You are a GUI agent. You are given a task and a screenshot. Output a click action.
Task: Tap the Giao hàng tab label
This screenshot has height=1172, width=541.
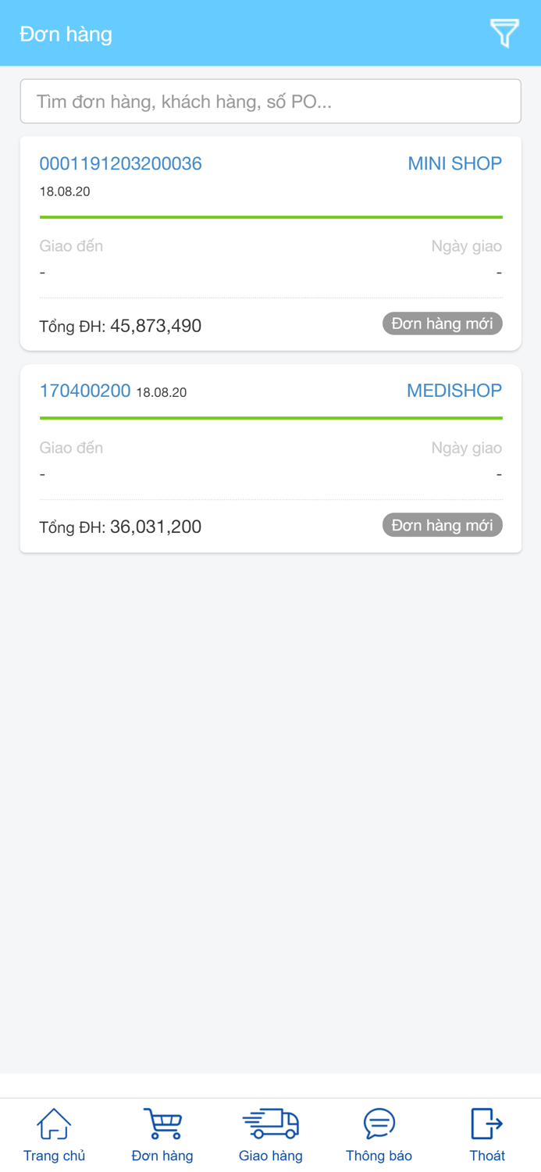point(270,1156)
